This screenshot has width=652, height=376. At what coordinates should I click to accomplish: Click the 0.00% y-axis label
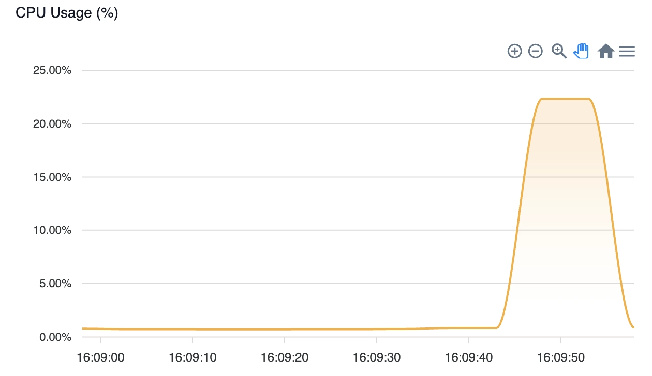55,337
